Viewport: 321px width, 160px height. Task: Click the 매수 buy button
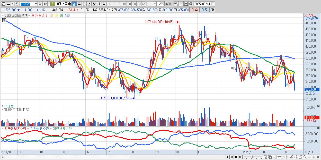[195, 10]
